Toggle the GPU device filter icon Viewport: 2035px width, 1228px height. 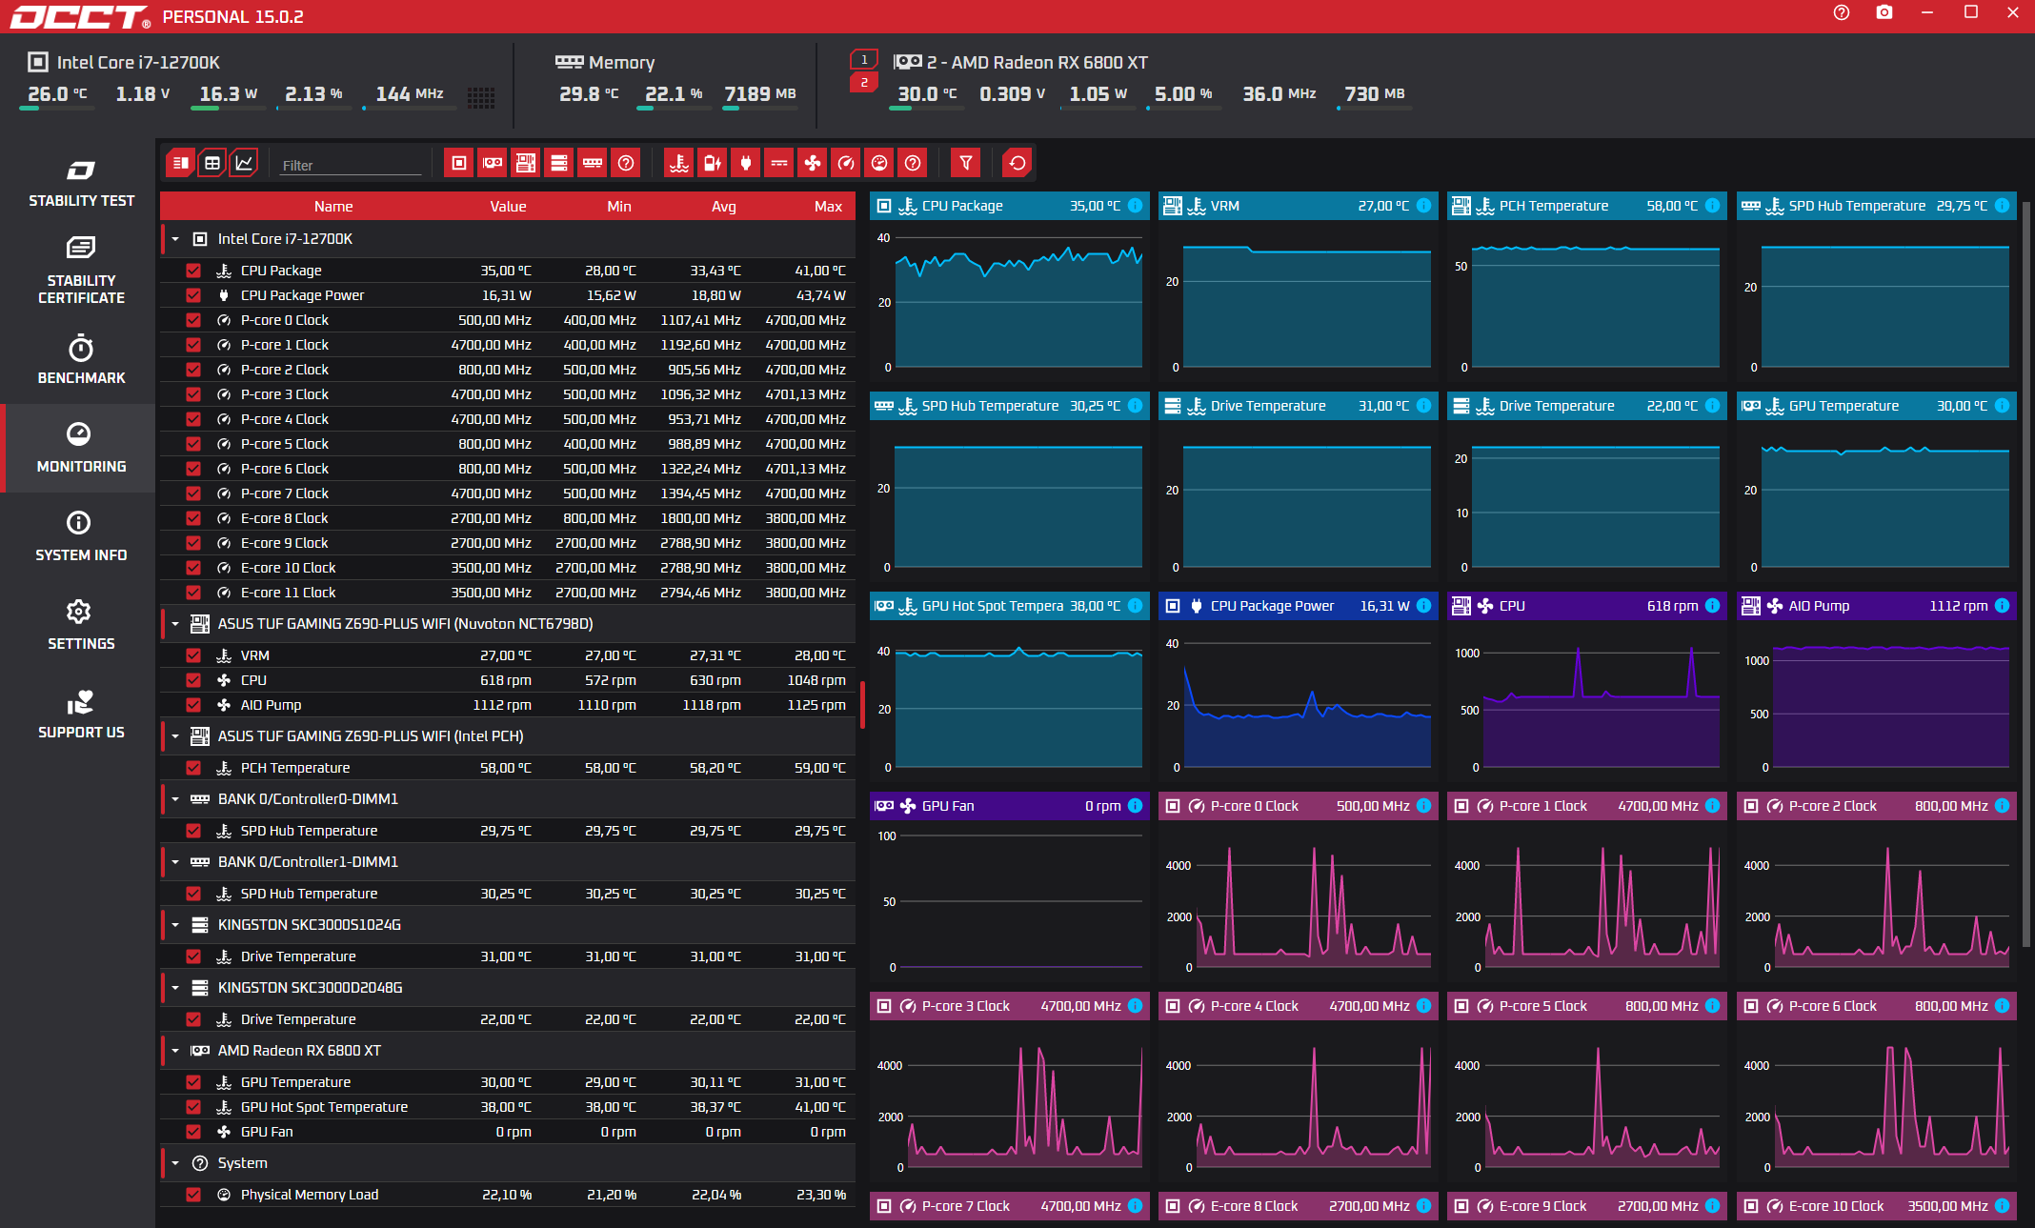pyautogui.click(x=493, y=163)
